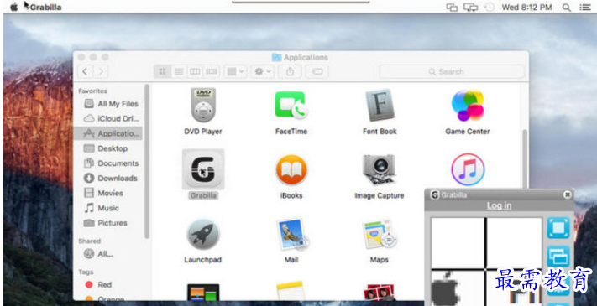Click the Finder Search field
Image resolution: width=597 pixels, height=306 pixels.
452,71
